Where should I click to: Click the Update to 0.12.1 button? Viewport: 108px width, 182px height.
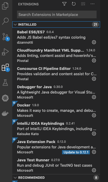pos(76,152)
